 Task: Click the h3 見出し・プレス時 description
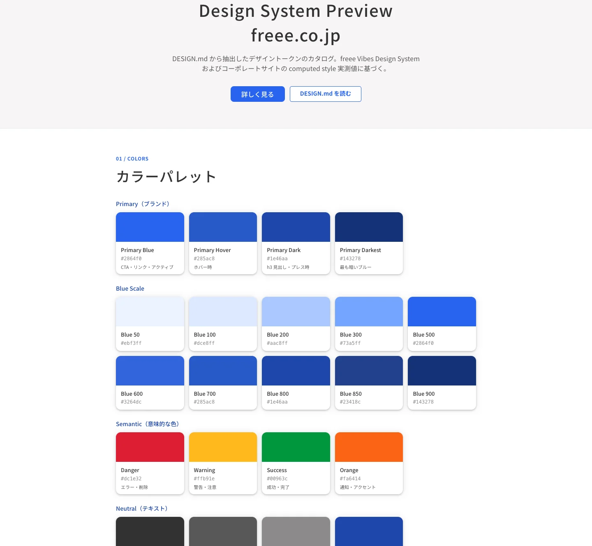[x=288, y=267]
